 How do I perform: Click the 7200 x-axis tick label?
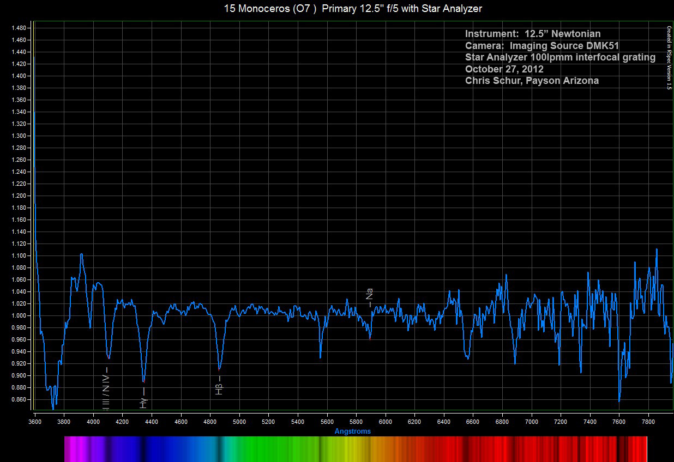click(561, 421)
